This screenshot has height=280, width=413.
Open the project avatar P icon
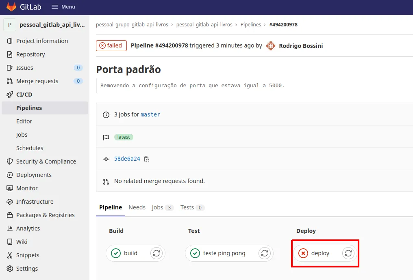coord(10,25)
